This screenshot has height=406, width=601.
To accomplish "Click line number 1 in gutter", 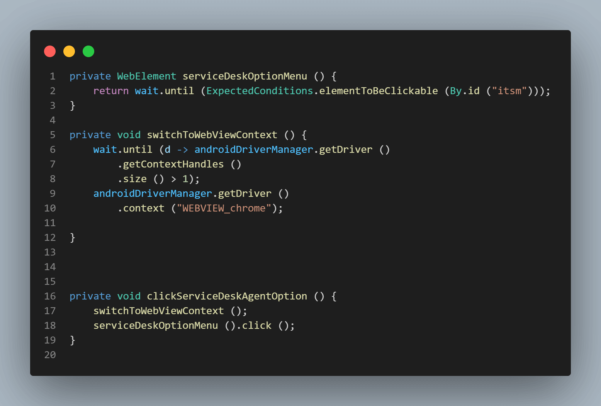I will [x=53, y=76].
